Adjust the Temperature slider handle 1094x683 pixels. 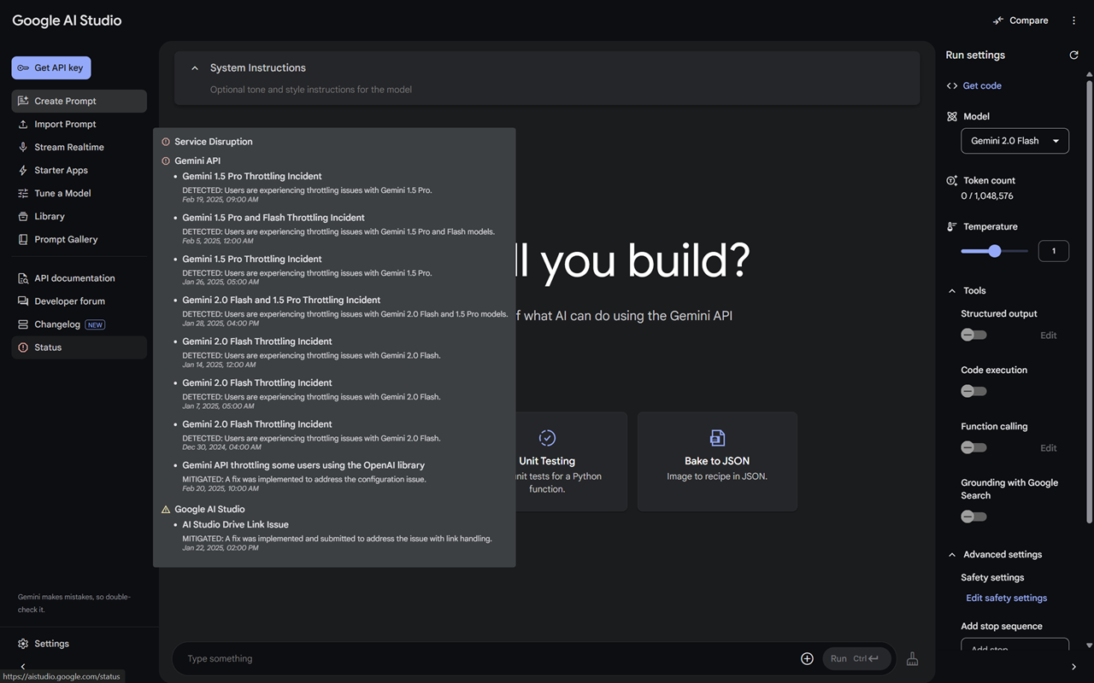[x=995, y=251]
